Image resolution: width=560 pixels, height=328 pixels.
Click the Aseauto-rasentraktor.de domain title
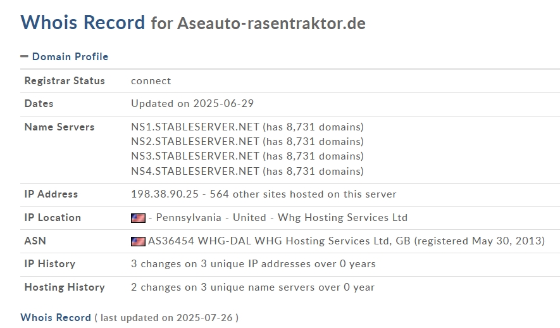271,23
